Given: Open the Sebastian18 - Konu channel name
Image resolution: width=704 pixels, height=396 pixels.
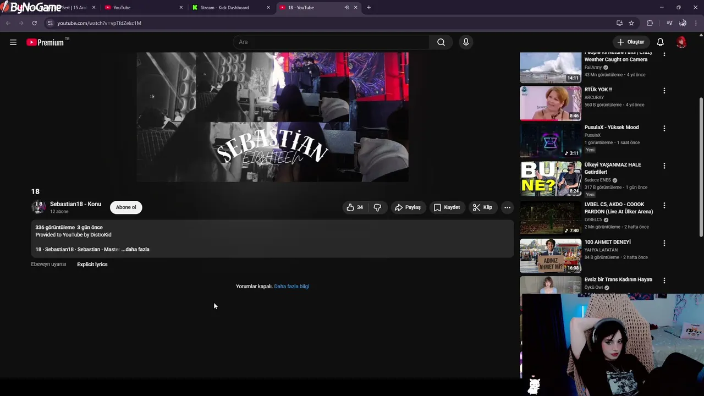Looking at the screenshot, I should tap(75, 204).
